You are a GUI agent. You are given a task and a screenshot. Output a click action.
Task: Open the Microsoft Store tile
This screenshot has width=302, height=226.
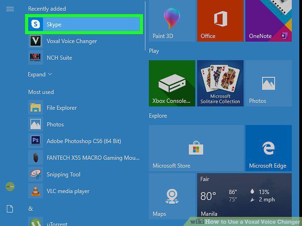(196, 148)
